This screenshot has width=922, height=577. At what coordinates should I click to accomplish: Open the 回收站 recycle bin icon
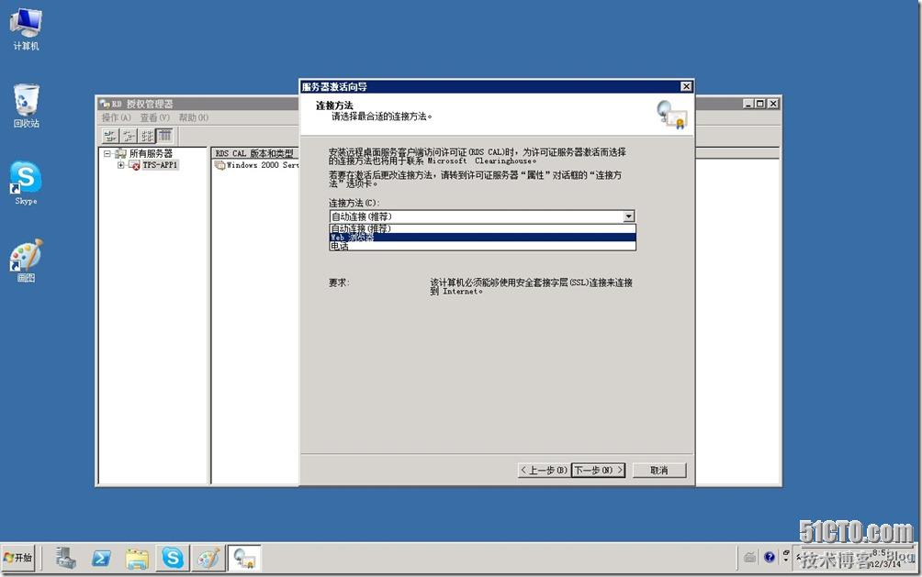pos(26,105)
